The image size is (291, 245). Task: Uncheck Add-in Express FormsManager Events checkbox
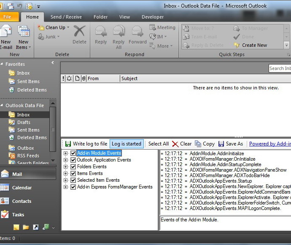[73, 187]
